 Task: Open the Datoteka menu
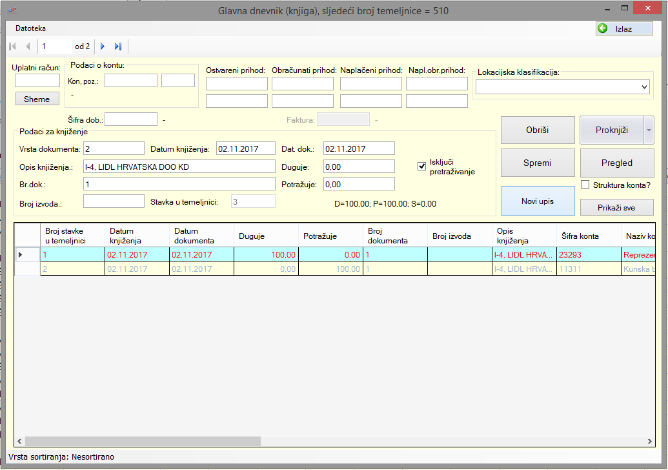click(x=30, y=28)
